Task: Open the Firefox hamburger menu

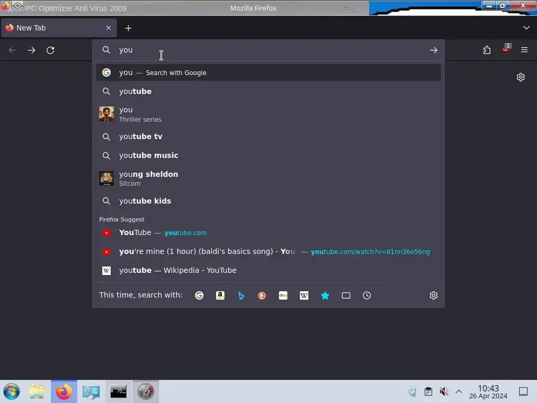Action: (524, 50)
